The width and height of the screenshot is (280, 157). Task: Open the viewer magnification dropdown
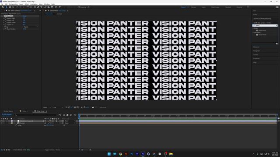(x=47, y=107)
